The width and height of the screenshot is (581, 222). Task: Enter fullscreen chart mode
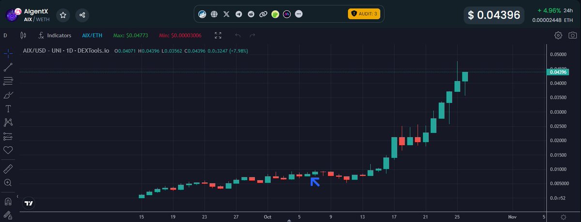218,35
